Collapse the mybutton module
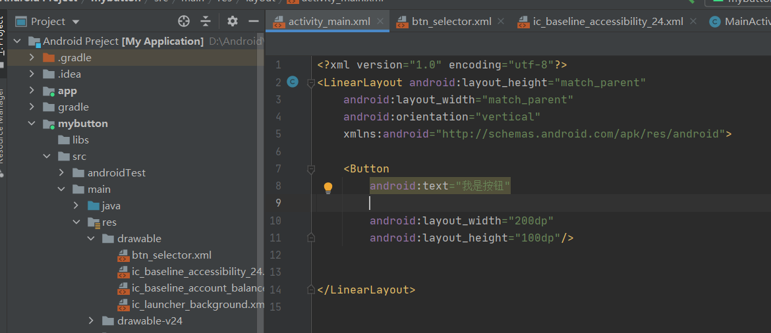 coord(32,123)
